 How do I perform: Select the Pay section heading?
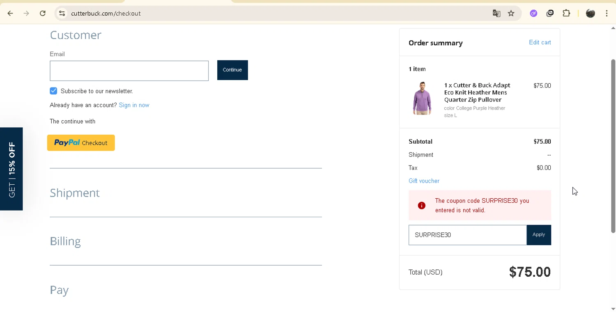[x=59, y=290]
